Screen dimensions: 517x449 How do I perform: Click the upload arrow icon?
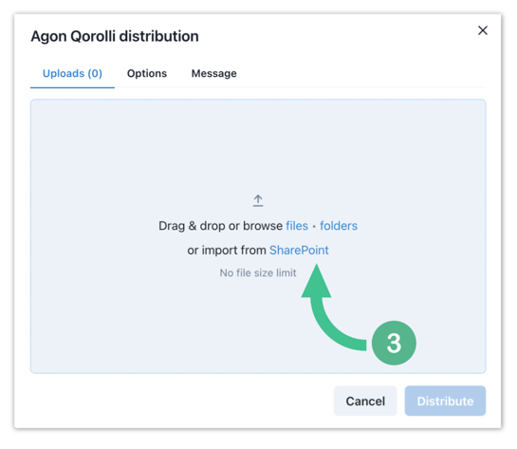pos(258,200)
